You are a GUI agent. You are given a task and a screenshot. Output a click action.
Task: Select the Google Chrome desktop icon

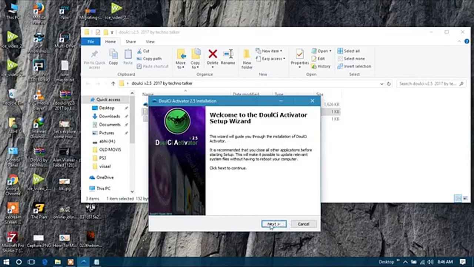point(13,185)
